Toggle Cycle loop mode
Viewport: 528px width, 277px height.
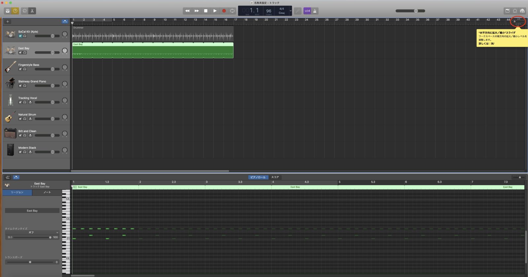tap(232, 11)
